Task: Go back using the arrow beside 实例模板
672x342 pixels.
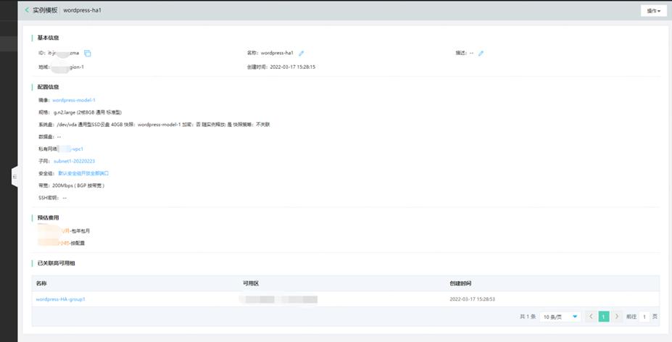Action: click(x=27, y=10)
